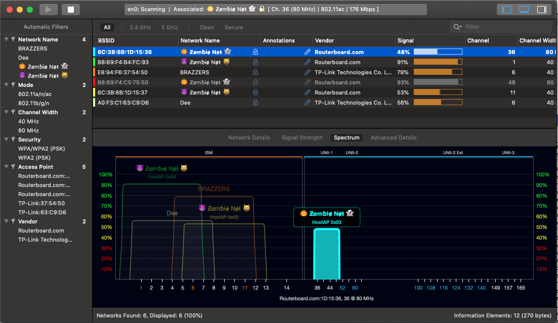Collapse the Security filter group
Screen dimensions: 558x323
(x=6, y=140)
